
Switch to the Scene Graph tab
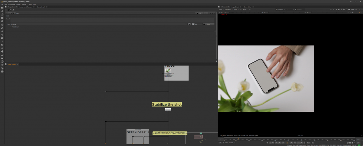pos(41,7)
